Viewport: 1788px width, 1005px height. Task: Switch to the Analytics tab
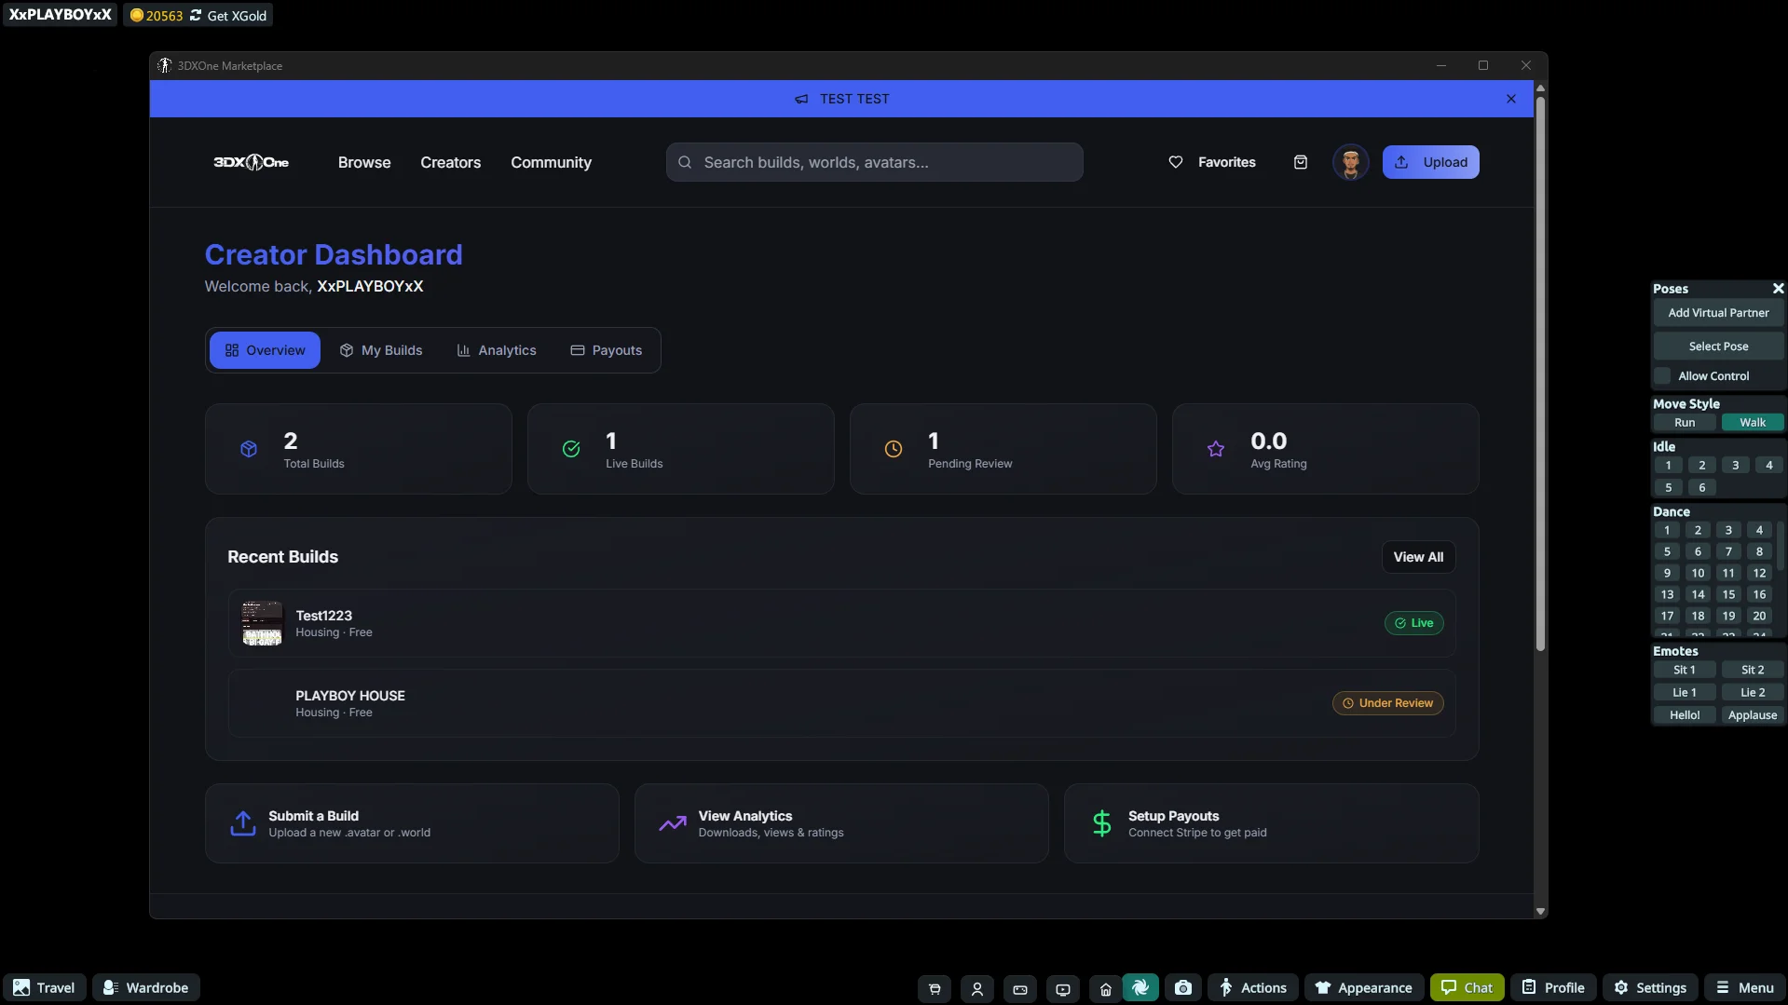pos(497,350)
